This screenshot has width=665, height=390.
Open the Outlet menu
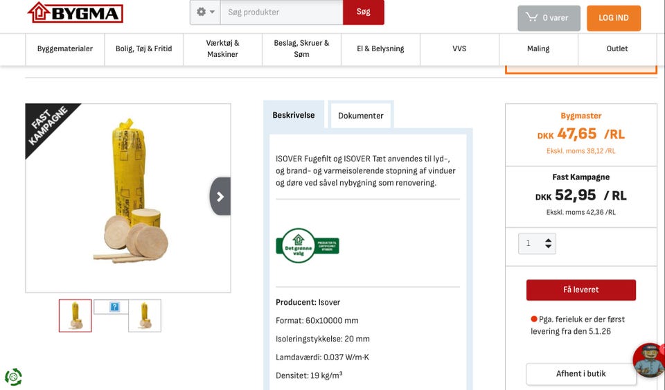[617, 48]
